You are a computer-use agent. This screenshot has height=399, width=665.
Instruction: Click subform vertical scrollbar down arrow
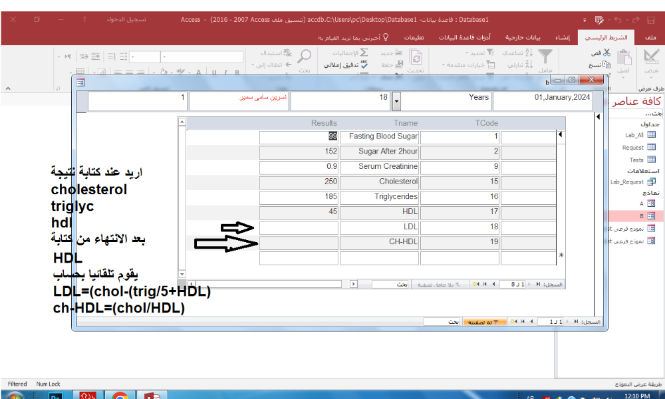click(x=182, y=274)
